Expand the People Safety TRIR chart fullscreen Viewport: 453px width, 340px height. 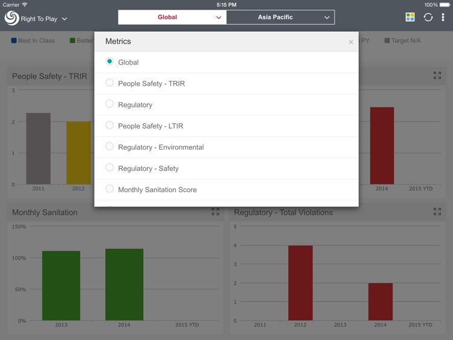click(437, 75)
